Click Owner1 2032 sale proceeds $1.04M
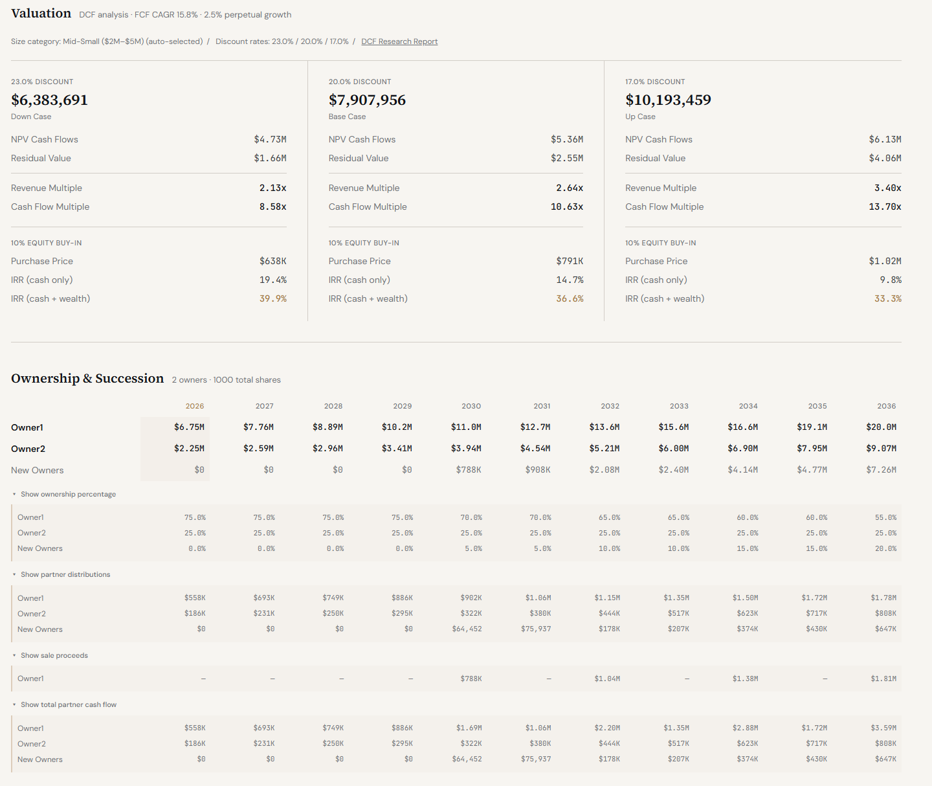932x786 pixels. click(x=607, y=679)
